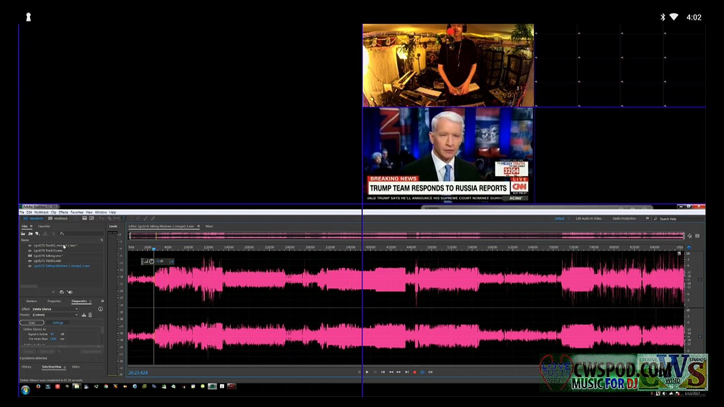
Task: Click the For more than ms value
Action: [x=53, y=339]
